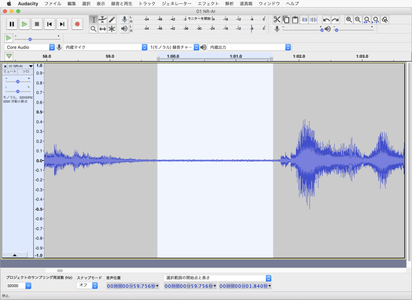This screenshot has width=412, height=300.
Task: Click the red Record button
Action: pos(77,24)
